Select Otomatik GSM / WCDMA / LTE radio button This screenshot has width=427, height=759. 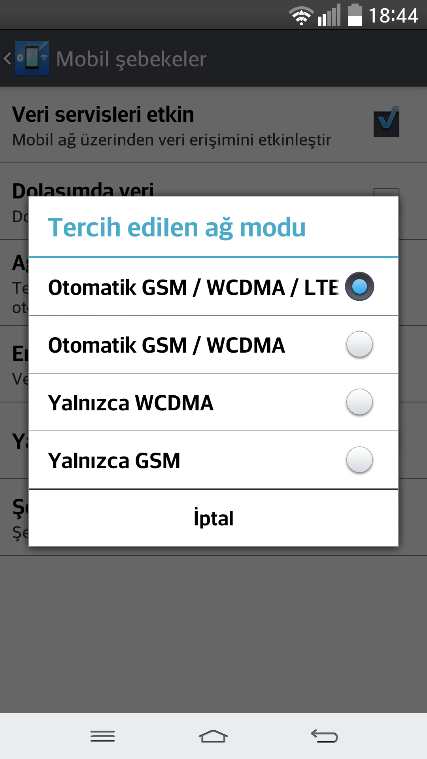click(x=359, y=287)
